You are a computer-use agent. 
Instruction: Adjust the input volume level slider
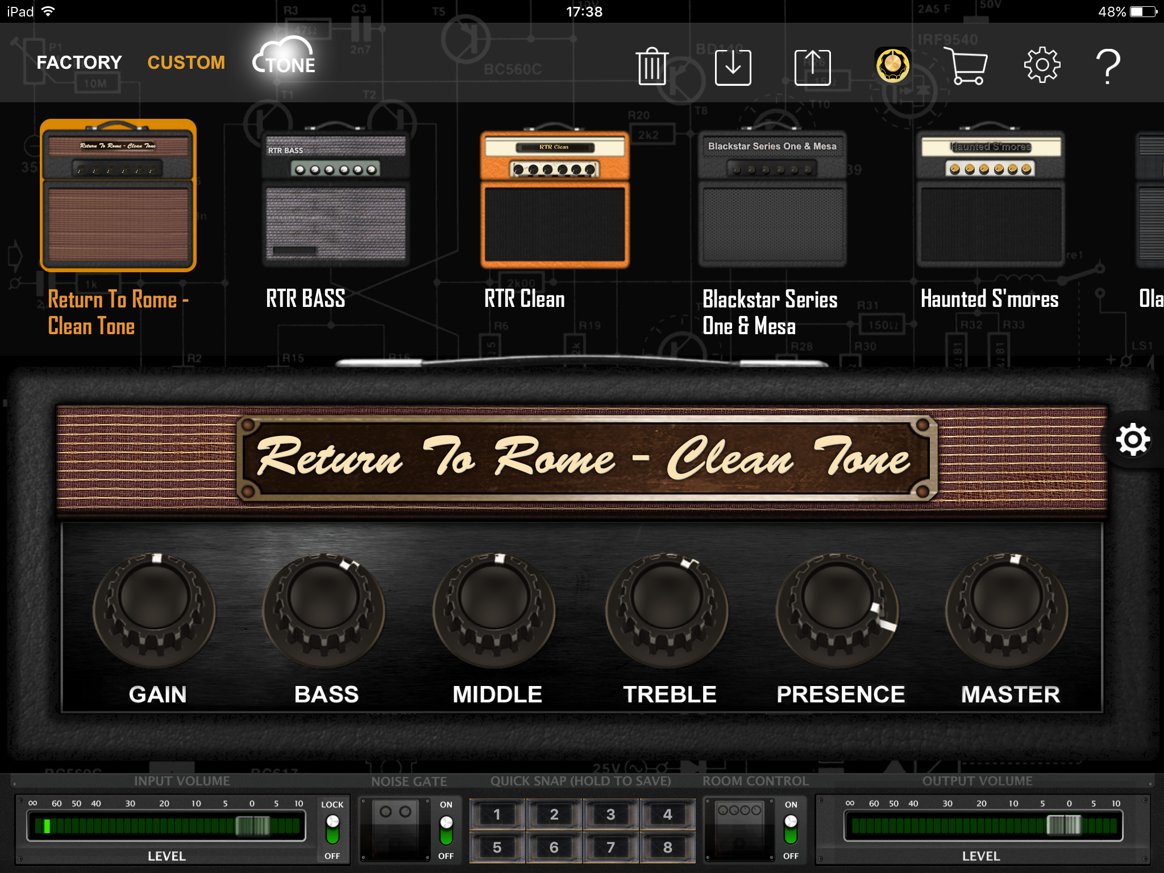pos(253,825)
